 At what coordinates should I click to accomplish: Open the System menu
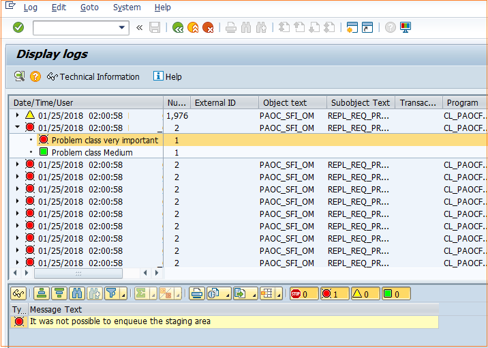pos(127,8)
